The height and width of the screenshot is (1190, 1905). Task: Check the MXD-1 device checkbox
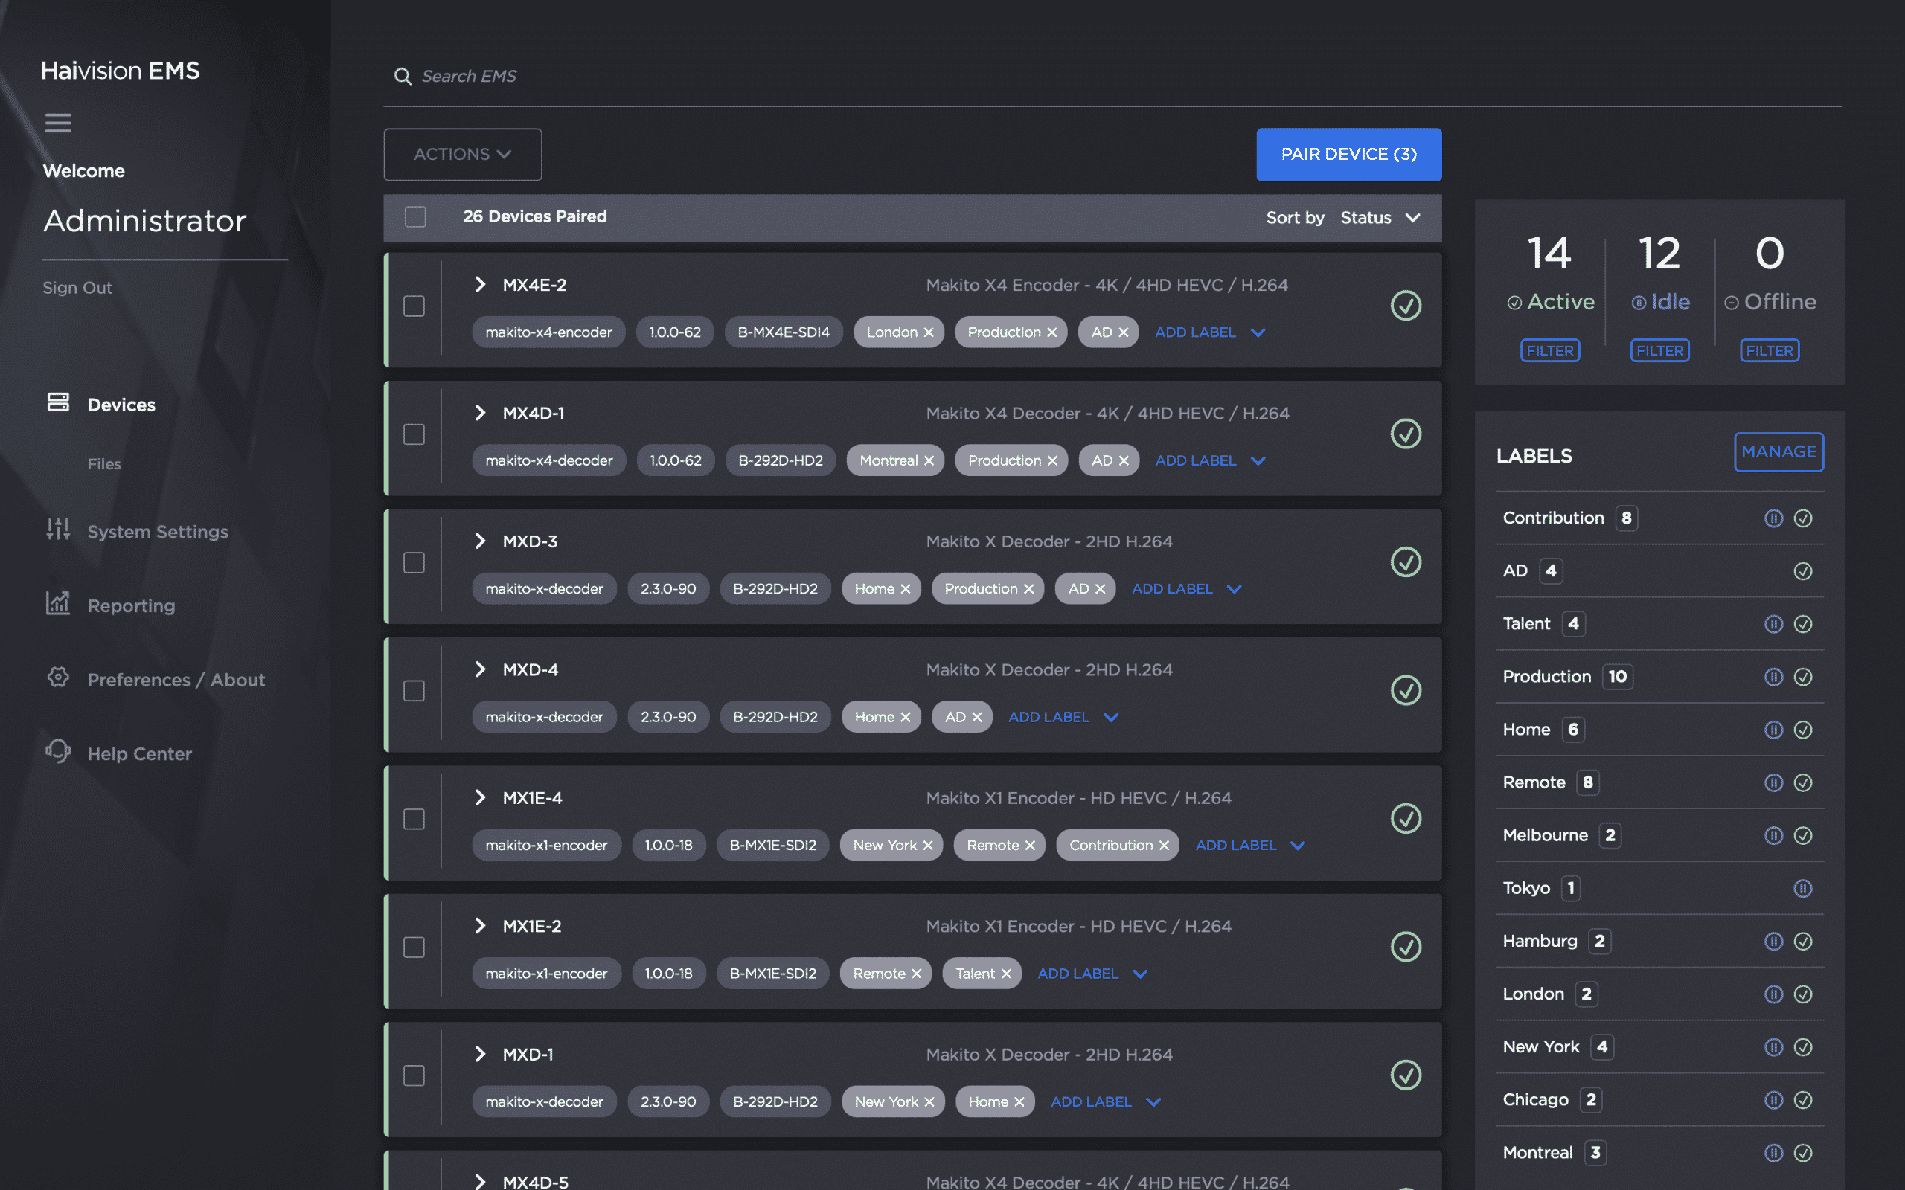point(414,1076)
